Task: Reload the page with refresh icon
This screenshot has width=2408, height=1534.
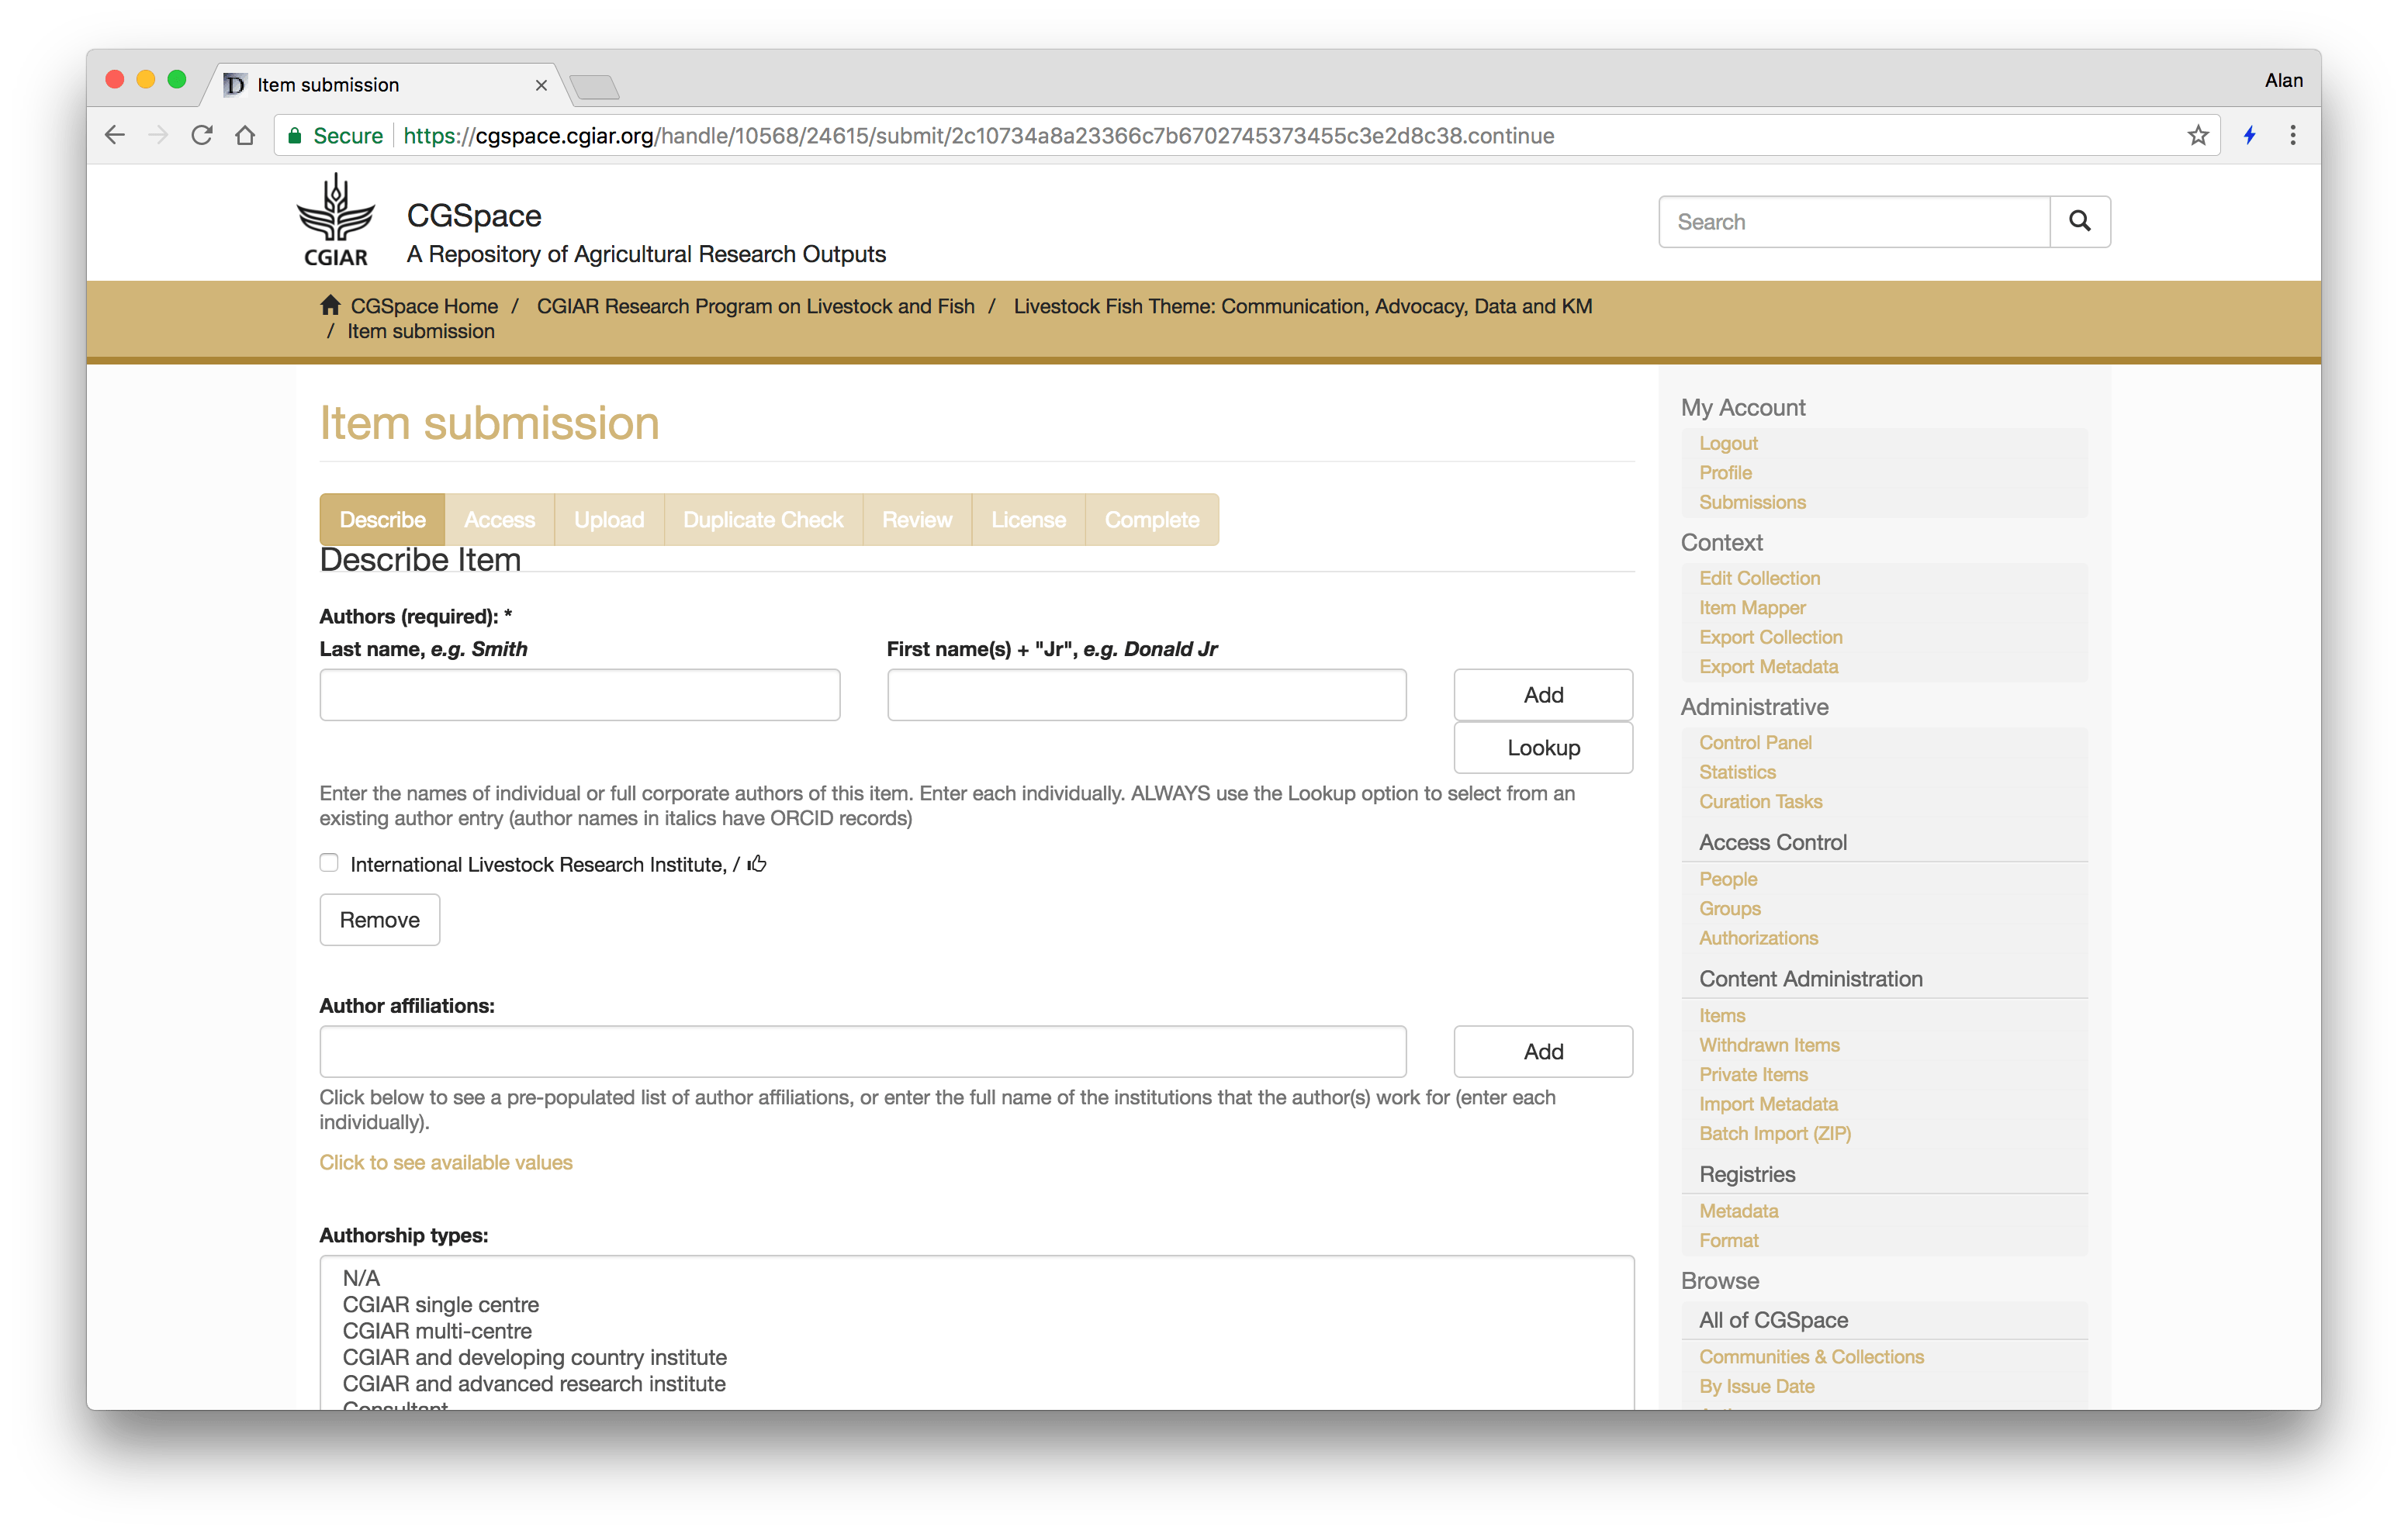Action: (202, 135)
